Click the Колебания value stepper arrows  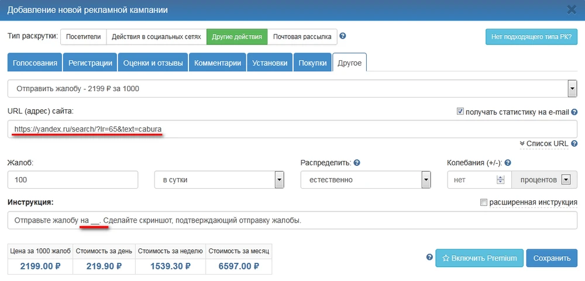[x=500, y=180]
